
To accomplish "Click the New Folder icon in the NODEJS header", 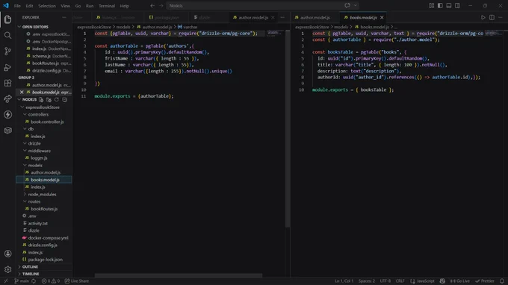I will tap(49, 100).
